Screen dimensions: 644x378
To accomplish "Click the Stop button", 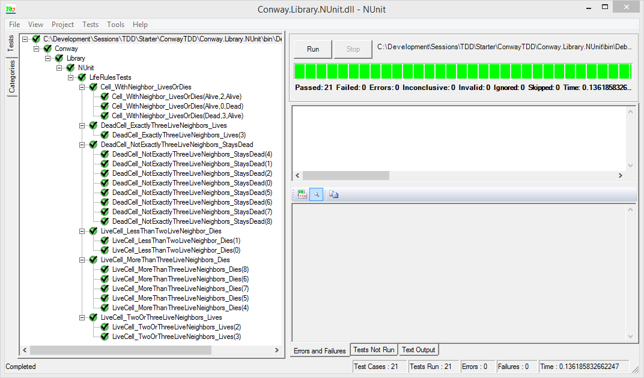I will point(353,49).
